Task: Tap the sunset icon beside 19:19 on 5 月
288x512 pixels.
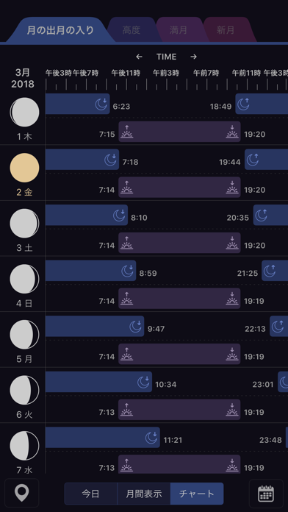Action: tap(232, 354)
